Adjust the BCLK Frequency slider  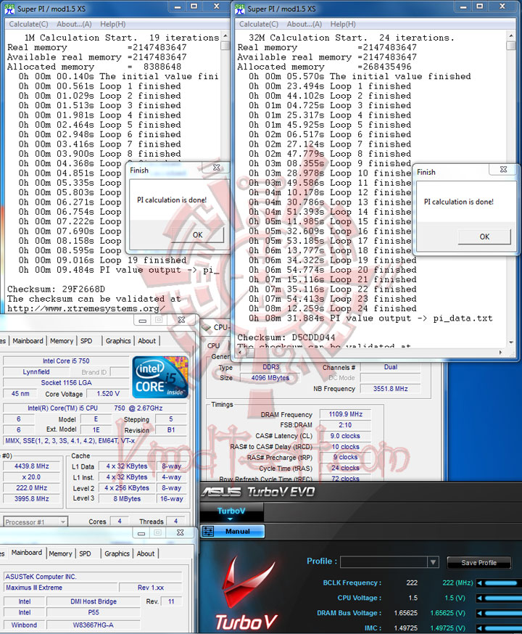(503, 582)
